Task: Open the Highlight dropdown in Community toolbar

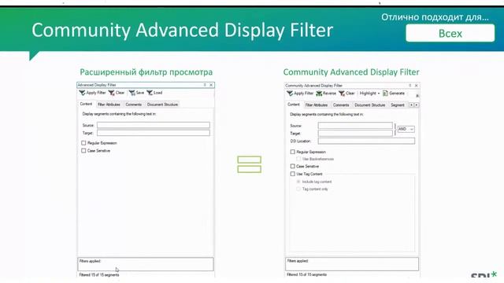Action: pos(369,94)
